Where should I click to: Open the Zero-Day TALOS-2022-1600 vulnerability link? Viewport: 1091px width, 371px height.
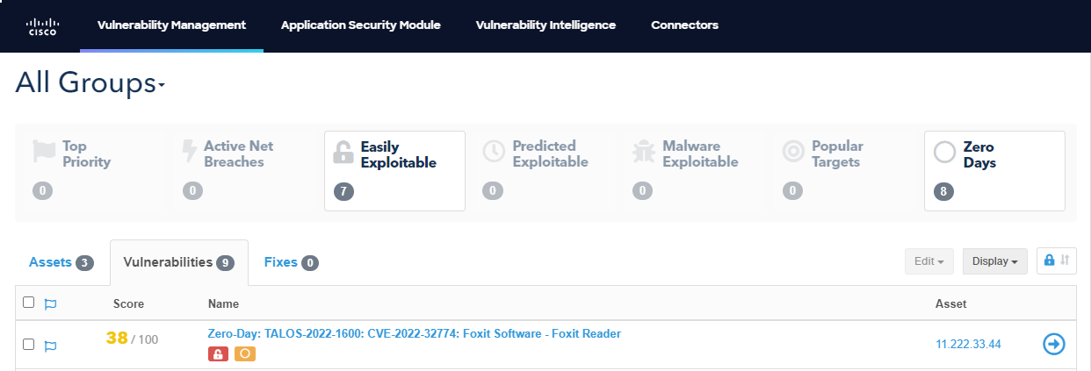pyautogui.click(x=414, y=333)
